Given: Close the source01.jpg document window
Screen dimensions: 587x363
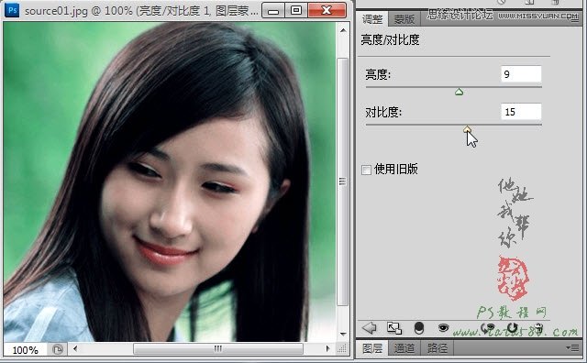Looking at the screenshot, I should (x=327, y=10).
